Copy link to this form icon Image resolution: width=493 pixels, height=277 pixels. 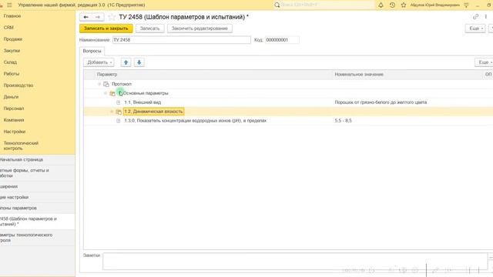point(476,17)
